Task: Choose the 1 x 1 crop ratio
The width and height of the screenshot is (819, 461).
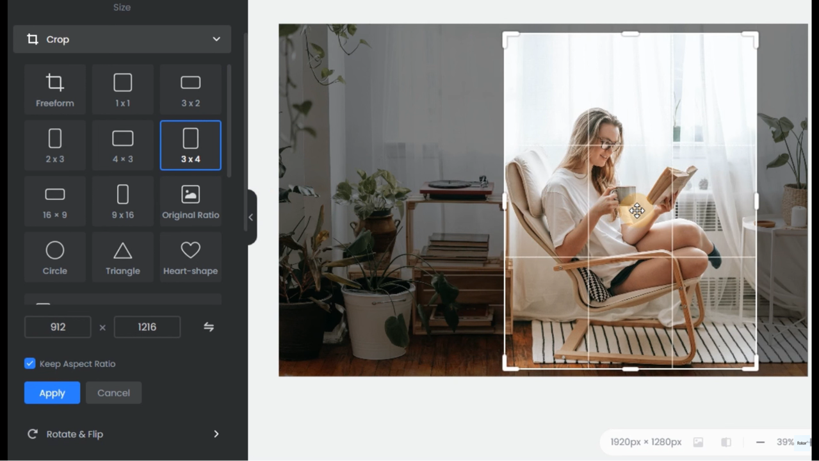Action: [123, 89]
